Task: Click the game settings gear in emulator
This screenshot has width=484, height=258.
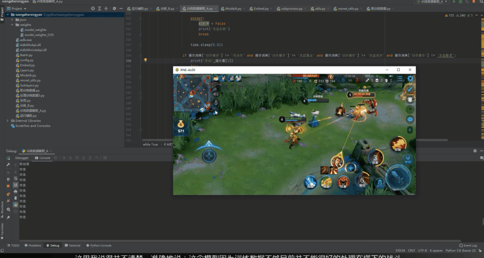Action: [410, 79]
